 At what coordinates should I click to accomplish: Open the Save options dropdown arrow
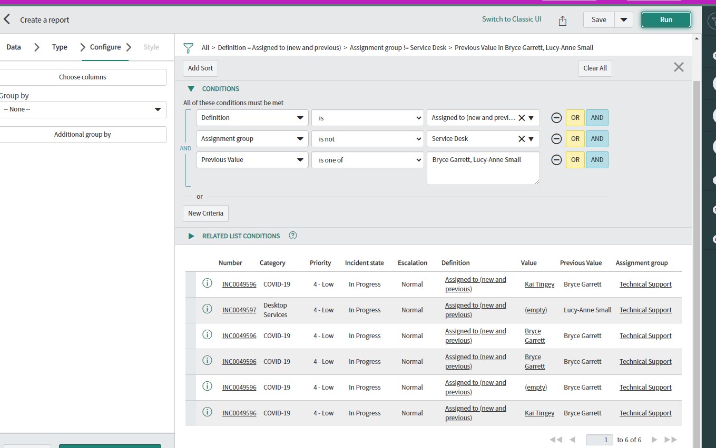coord(623,20)
